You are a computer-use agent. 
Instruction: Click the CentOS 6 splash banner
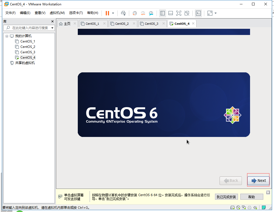[164, 105]
